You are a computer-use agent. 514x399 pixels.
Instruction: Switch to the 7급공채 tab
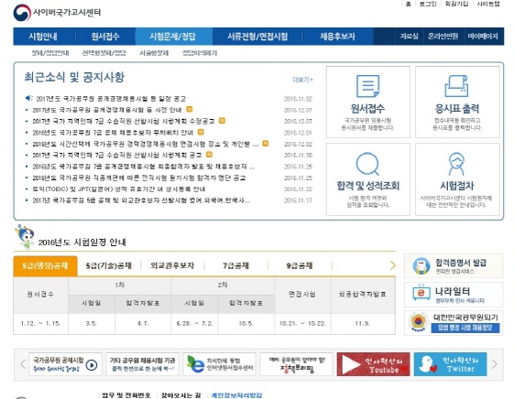pyautogui.click(x=236, y=265)
